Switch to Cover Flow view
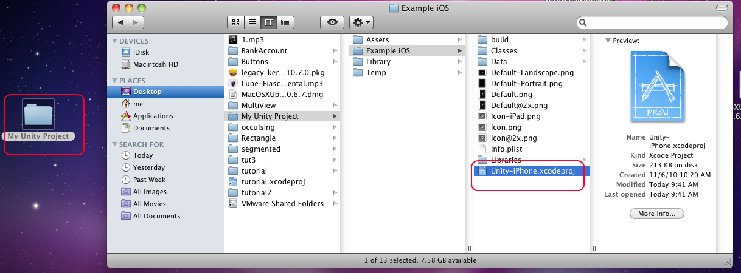 (x=285, y=22)
